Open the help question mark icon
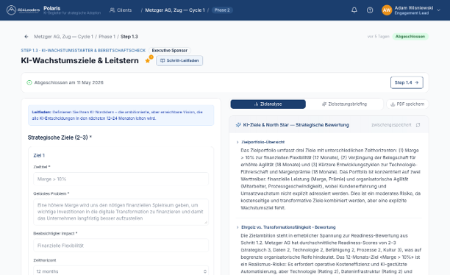Screen dimensions: 450x275 click(x=370, y=10)
